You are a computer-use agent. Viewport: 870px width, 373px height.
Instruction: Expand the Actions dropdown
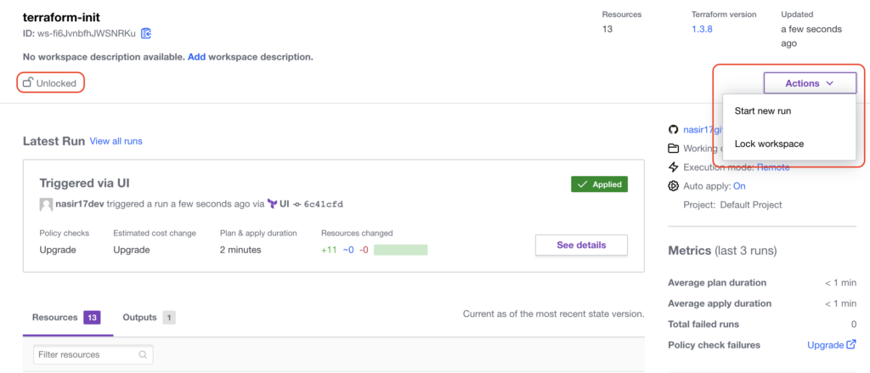(x=810, y=83)
